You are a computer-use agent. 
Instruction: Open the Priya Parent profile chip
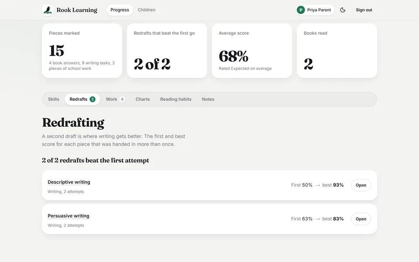point(315,10)
